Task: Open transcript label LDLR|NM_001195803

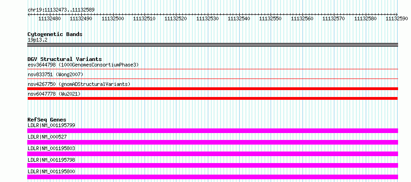Action: (x=51, y=148)
